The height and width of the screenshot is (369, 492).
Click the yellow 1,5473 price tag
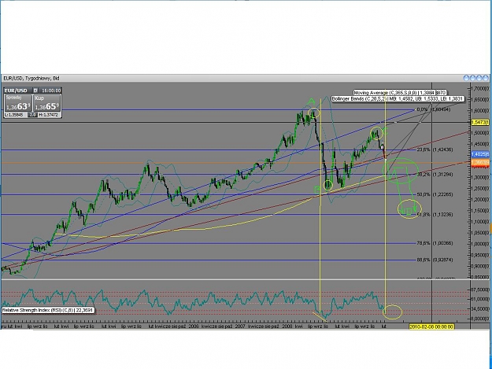pyautogui.click(x=480, y=122)
